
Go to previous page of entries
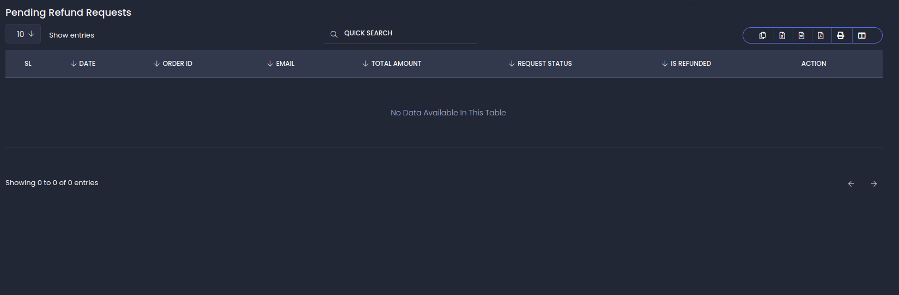click(x=851, y=184)
